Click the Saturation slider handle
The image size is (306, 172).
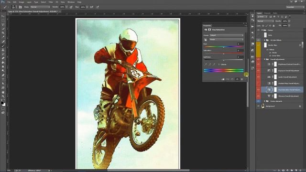pos(224,54)
